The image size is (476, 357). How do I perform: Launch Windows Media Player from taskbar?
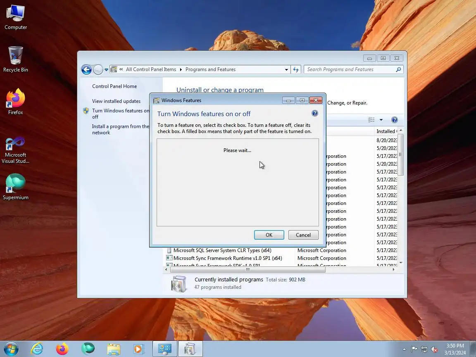pos(139,349)
